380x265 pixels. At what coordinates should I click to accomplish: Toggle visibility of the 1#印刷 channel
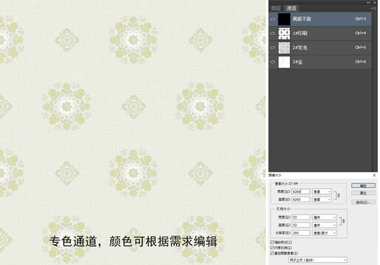273,33
